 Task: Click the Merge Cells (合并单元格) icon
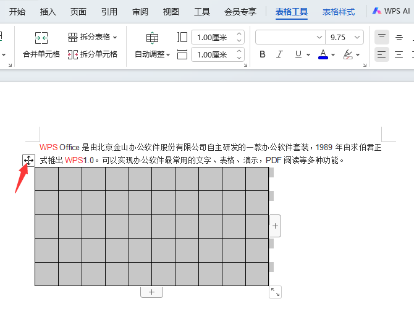[41, 38]
